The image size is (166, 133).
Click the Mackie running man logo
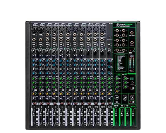click(x=118, y=25)
